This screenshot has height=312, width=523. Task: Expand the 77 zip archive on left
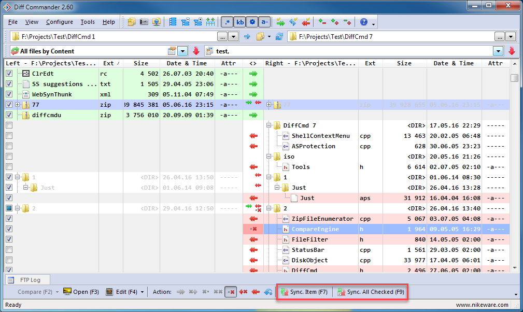(18, 105)
